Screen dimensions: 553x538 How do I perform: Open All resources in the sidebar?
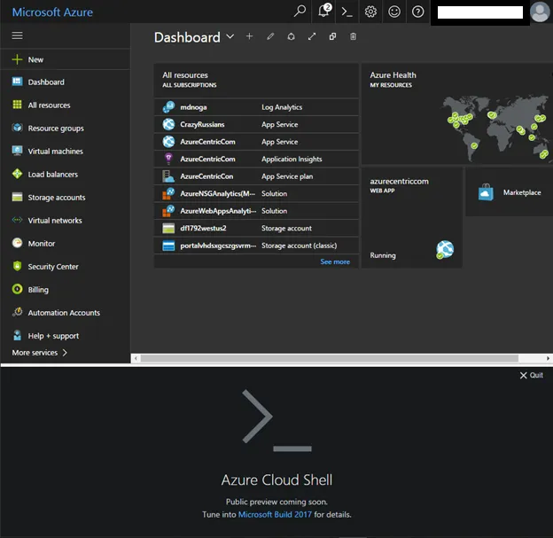65,105
